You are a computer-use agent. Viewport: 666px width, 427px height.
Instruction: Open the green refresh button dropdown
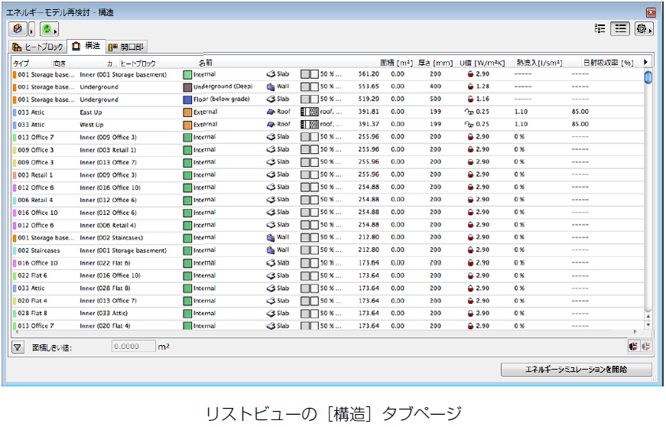tap(49, 29)
